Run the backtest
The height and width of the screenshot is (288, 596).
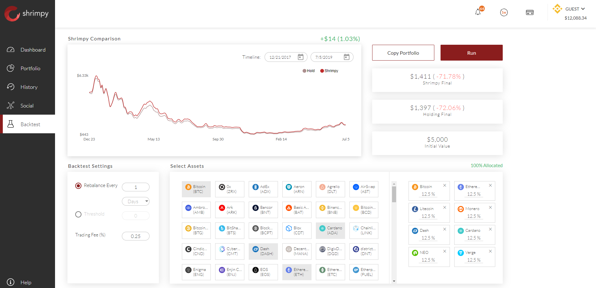click(472, 53)
